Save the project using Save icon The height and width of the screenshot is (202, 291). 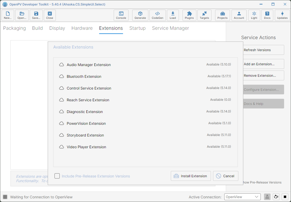(x=36, y=15)
